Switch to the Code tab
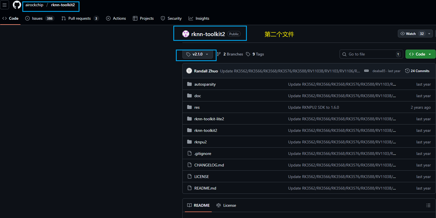436x218 pixels. tap(10, 18)
